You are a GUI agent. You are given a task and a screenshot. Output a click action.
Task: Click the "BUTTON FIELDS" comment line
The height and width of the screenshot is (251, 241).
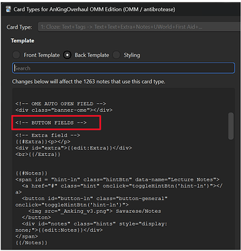click(x=51, y=122)
